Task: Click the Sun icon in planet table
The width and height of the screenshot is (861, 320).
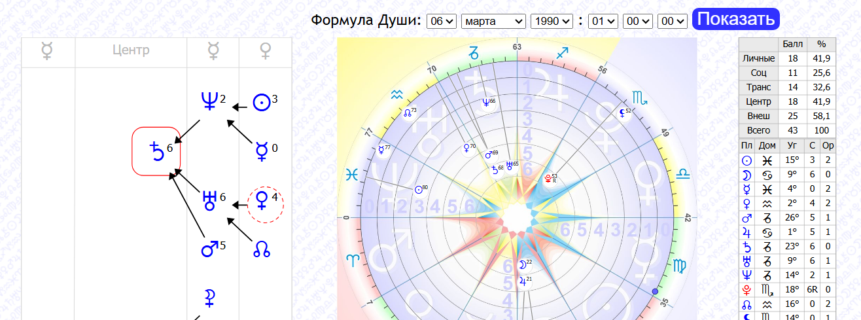Action: tap(746, 160)
